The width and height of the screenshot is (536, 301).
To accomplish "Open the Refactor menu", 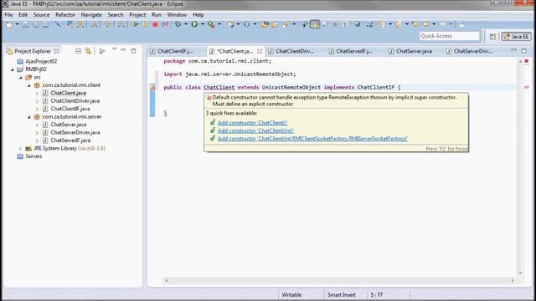I will 65,15.
